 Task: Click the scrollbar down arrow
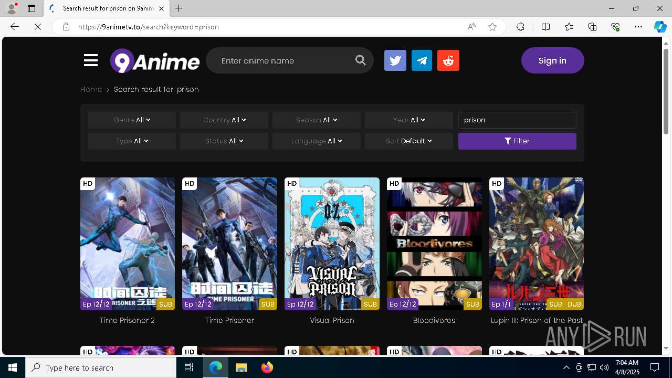[666, 348]
